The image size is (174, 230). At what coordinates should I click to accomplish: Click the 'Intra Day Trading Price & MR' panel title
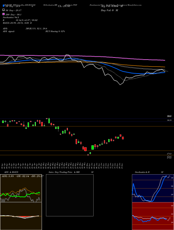(64, 172)
